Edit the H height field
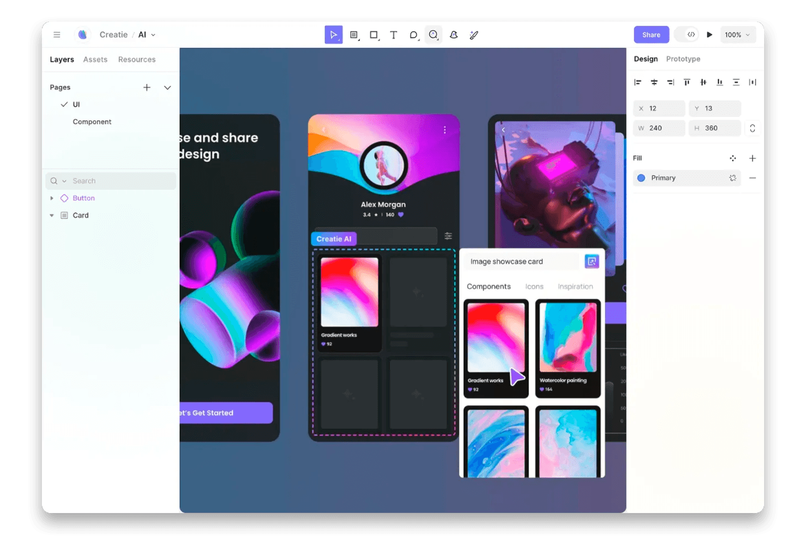Screen dimensions: 806x550 [715, 128]
